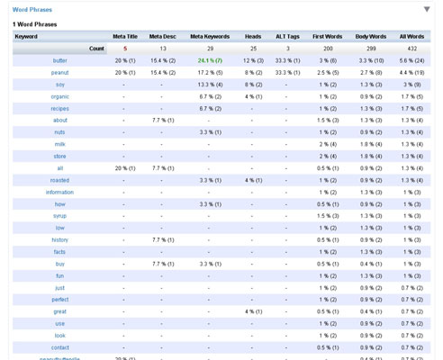Screen dimensions: 443x360
Task: Select the 'all' keyword link
Action: point(60,168)
